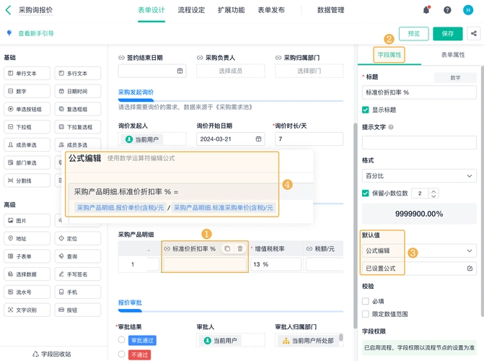Image resolution: width=484 pixels, height=361 pixels.
Task: Enable 必填 validation checkbox
Action: pyautogui.click(x=366, y=301)
